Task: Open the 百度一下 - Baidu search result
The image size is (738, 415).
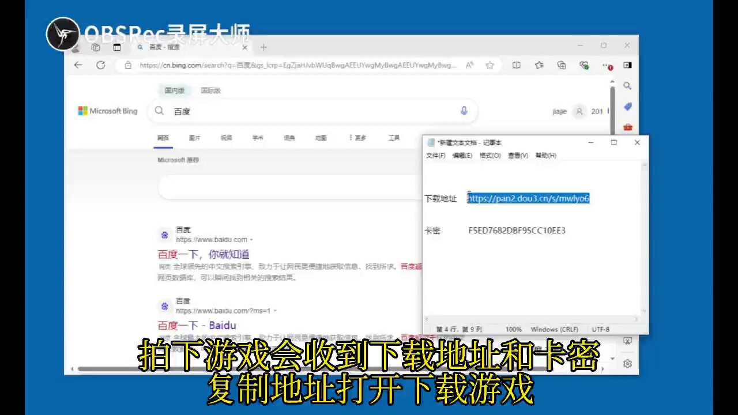Action: pyautogui.click(x=197, y=325)
